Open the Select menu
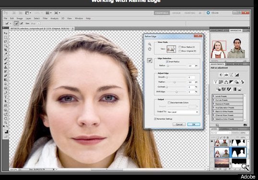This screenshot has height=180, width=258. [37, 18]
